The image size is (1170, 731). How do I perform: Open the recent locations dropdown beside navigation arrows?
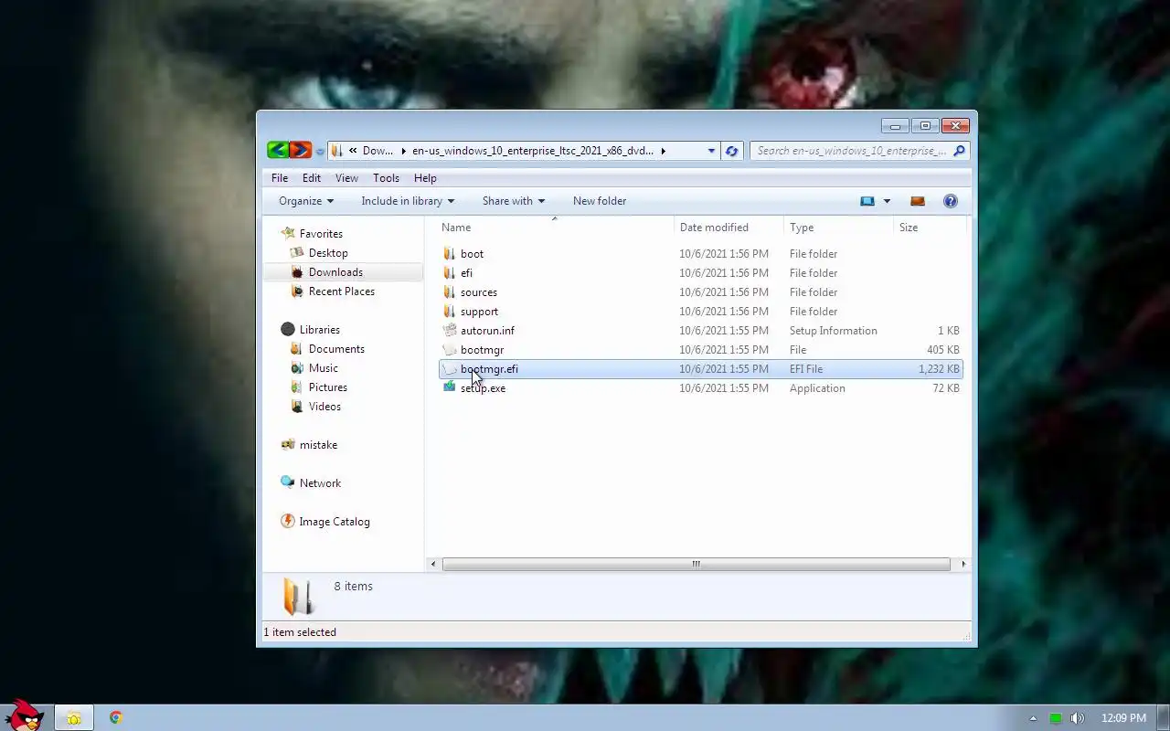(x=320, y=152)
